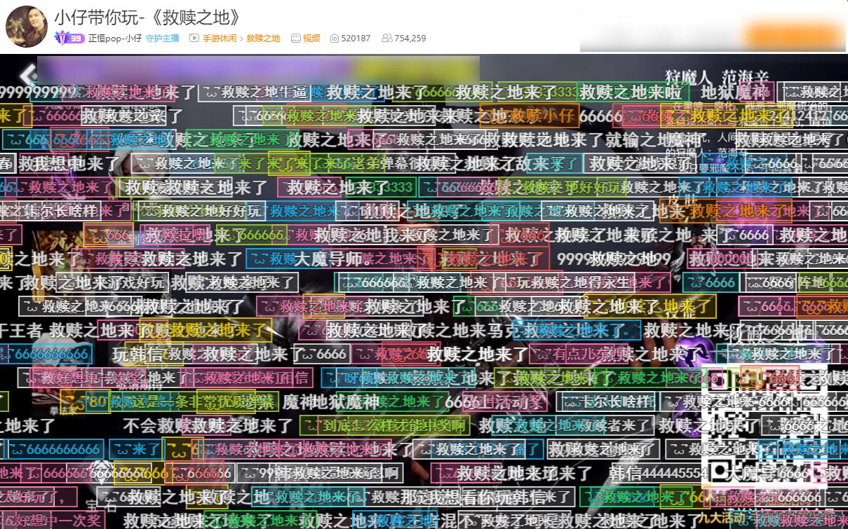The height and width of the screenshot is (529, 848).
Task: Select the viewer count 754,259
Action: 410,39
